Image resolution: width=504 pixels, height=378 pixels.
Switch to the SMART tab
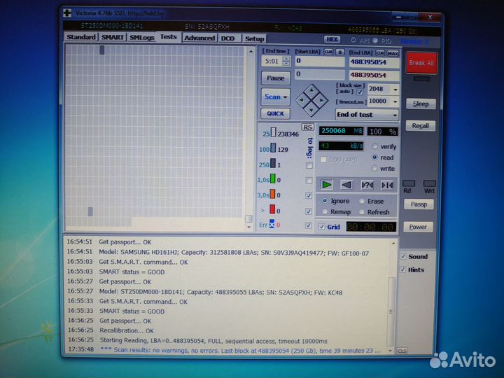point(113,37)
